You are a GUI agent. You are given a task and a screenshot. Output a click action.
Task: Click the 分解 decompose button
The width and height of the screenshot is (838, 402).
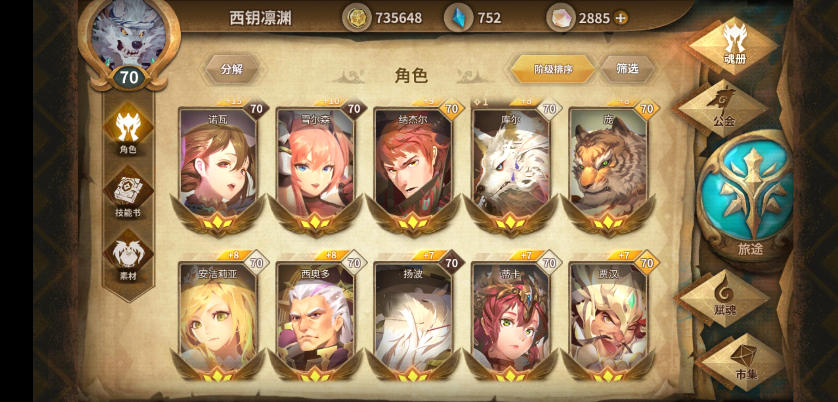231,69
